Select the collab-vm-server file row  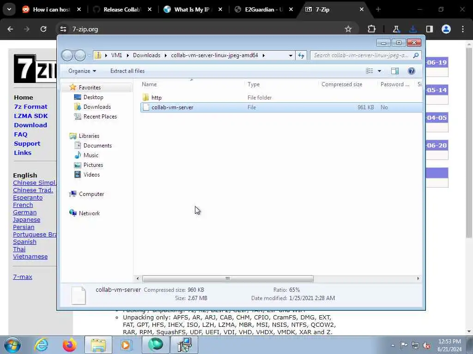[x=281, y=107]
